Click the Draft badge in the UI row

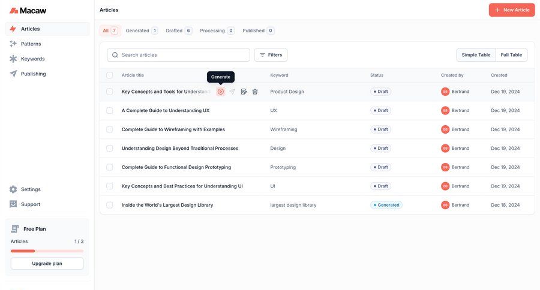(x=380, y=186)
